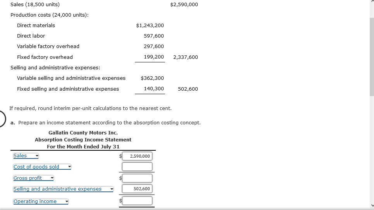
Task: Open the Gross profit dropdown
Action: click(34, 178)
